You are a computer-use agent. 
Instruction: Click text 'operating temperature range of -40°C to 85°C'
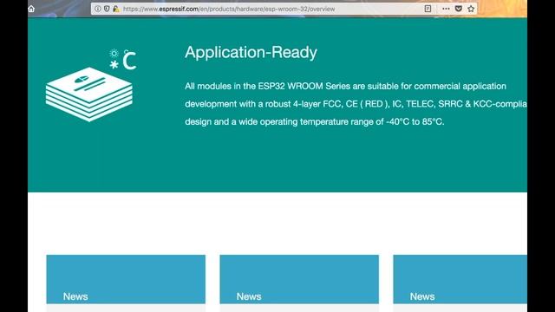[352, 121]
